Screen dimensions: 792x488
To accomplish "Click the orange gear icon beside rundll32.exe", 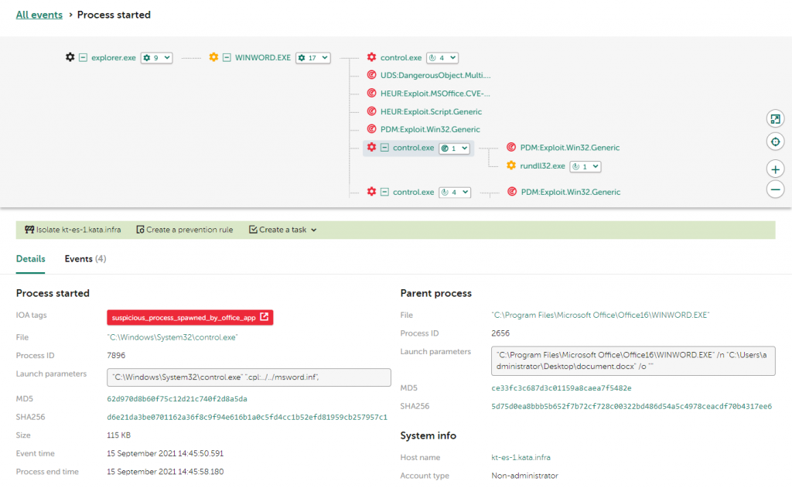I will click(511, 166).
